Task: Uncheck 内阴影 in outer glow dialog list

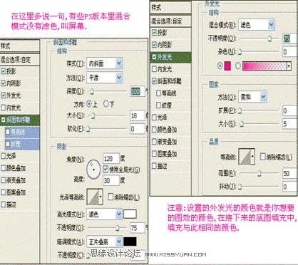Action: pos(154,45)
